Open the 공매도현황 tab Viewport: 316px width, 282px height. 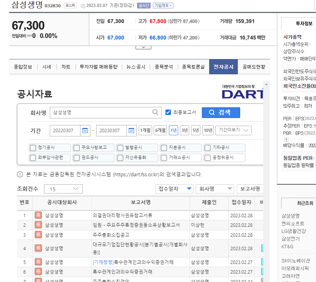254,67
